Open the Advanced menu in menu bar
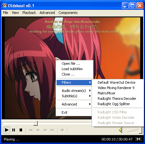The image size is (145, 144). pos(47,13)
